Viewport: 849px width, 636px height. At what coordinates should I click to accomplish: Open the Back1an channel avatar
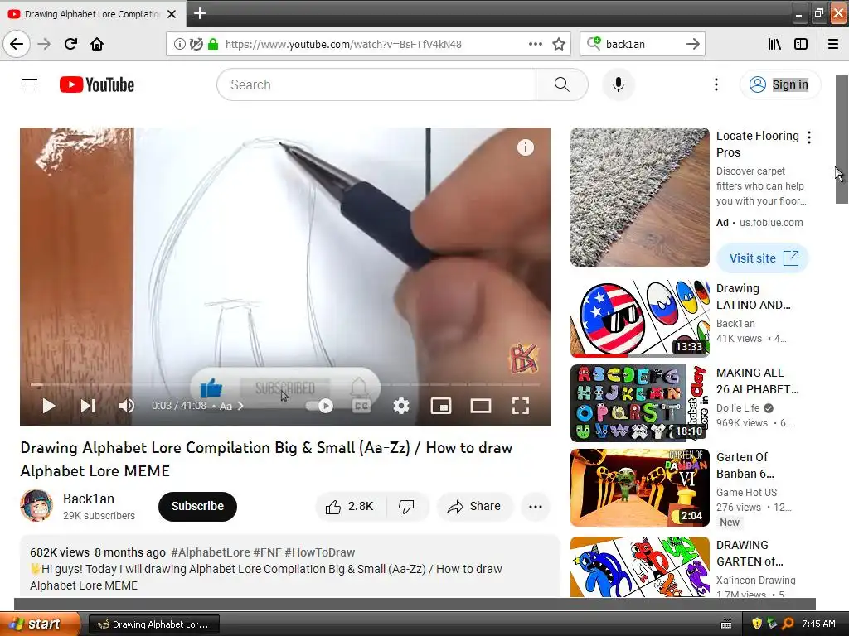point(36,506)
